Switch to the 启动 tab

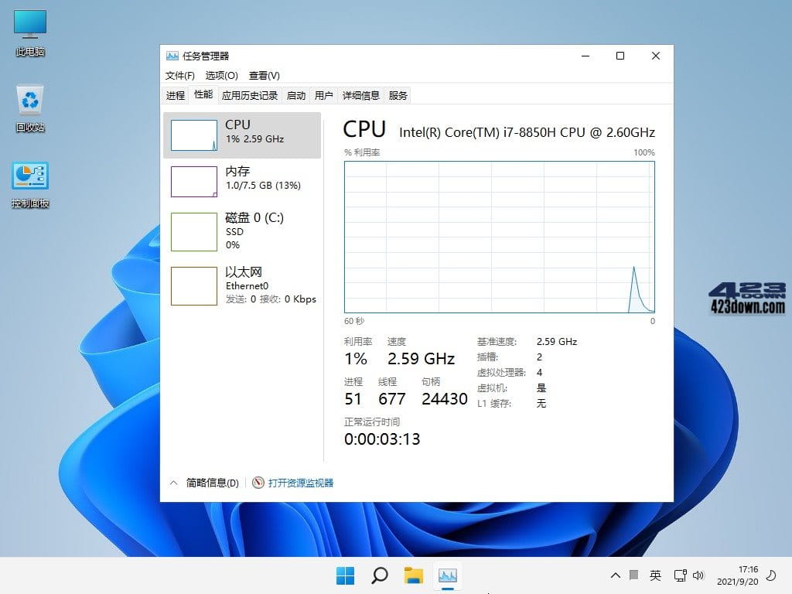pos(296,95)
